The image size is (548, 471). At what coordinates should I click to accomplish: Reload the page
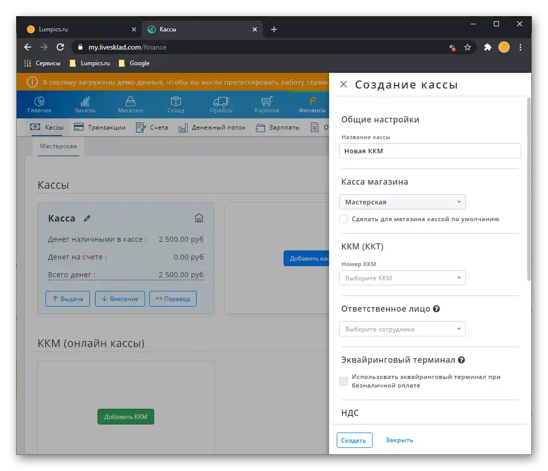[60, 47]
